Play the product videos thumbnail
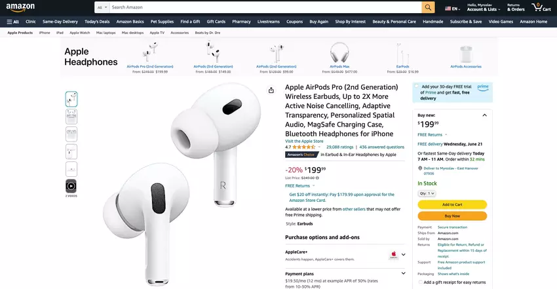This screenshot has height=289, width=557. (x=71, y=186)
